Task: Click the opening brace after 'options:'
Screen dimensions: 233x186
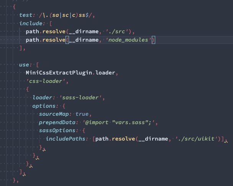Action: 64,106
